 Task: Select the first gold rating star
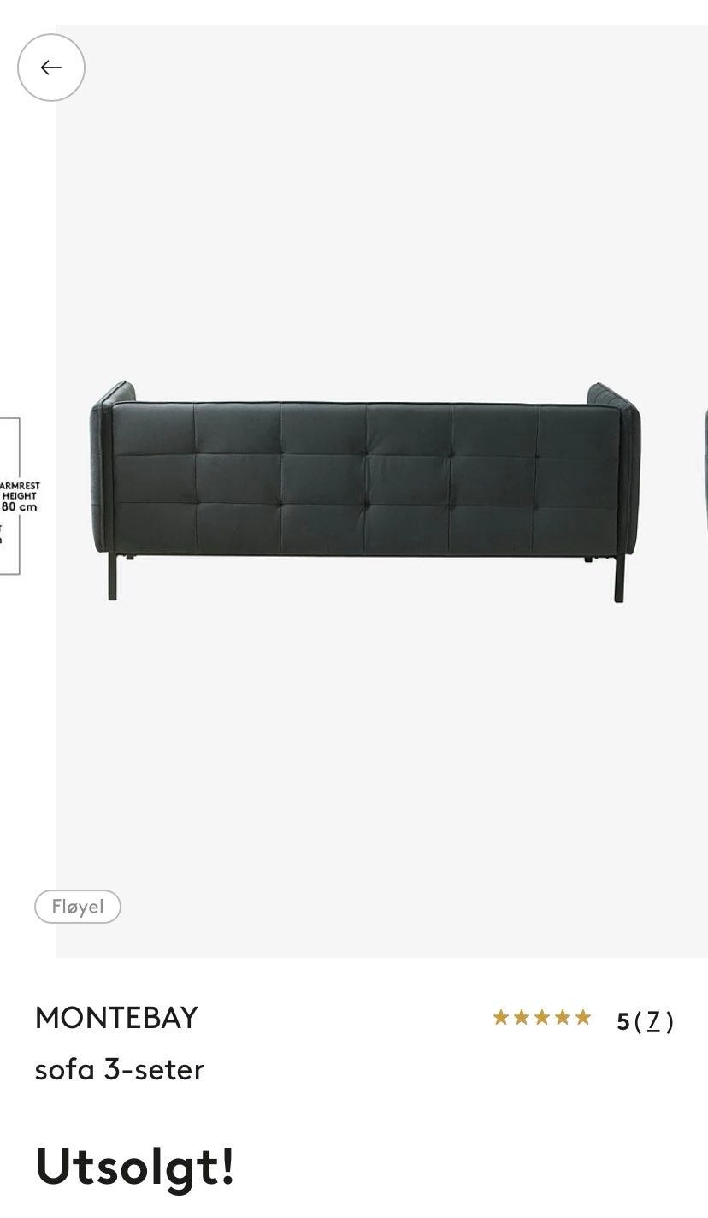(501, 1017)
